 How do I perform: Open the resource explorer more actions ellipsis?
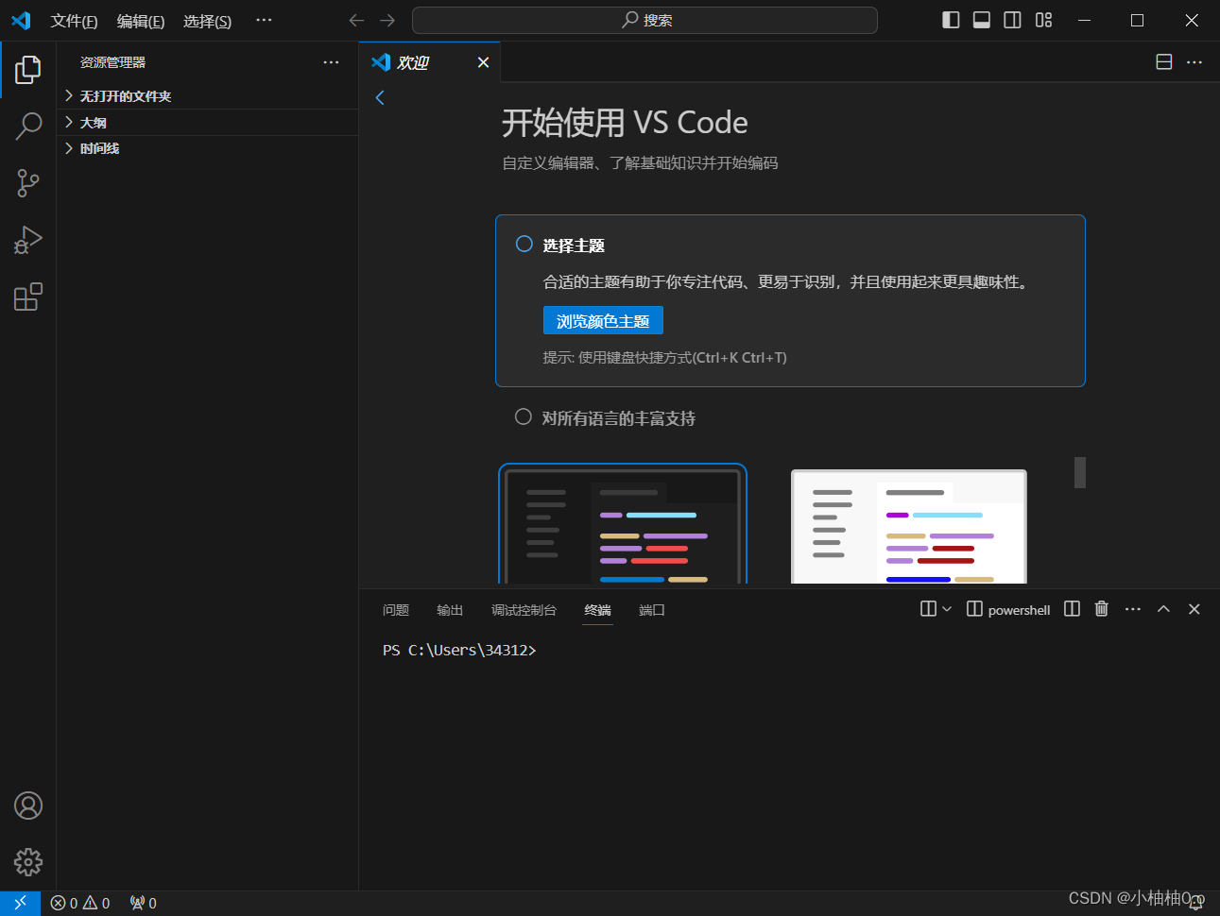331,62
